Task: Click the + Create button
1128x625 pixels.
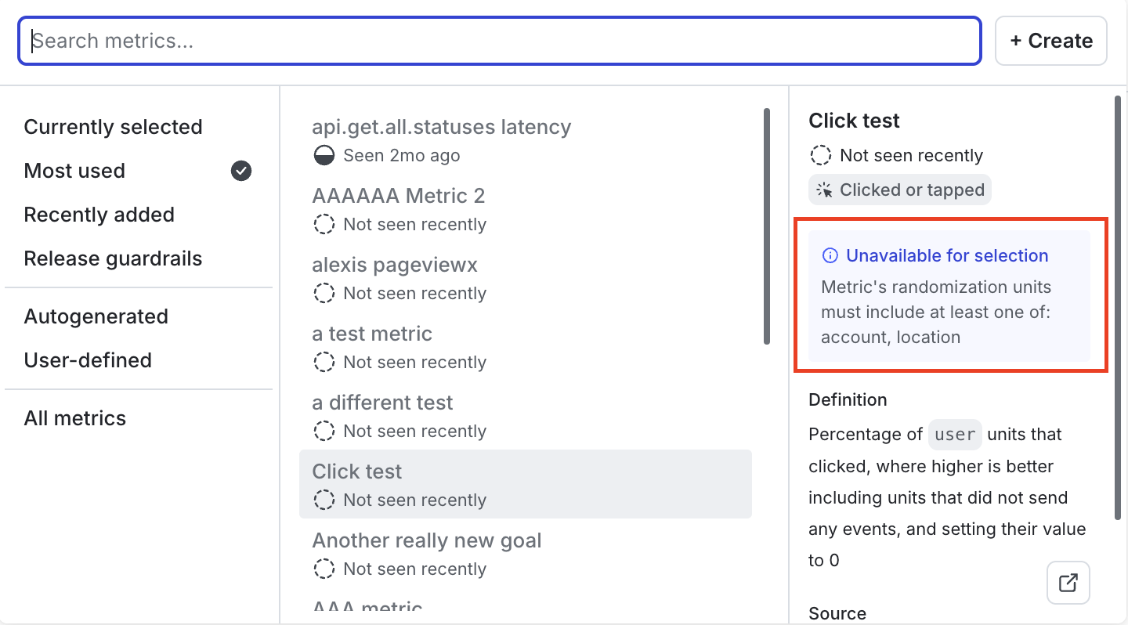Action: point(1050,40)
